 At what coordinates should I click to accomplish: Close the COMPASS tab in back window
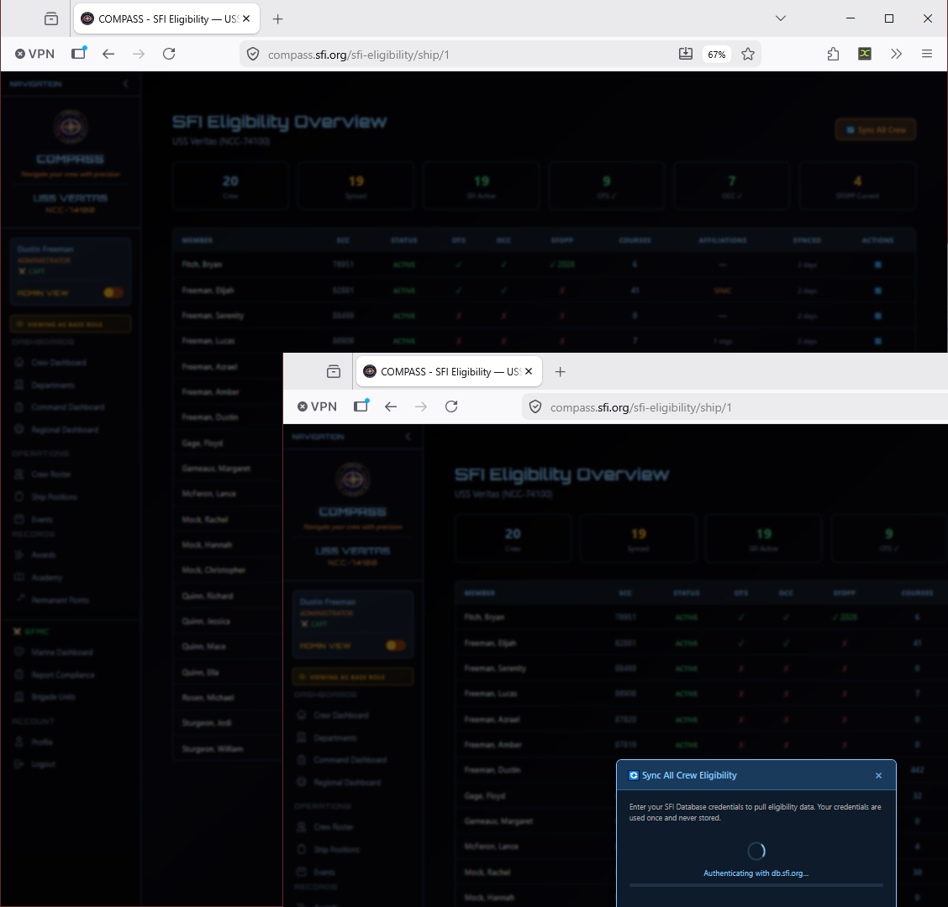pyautogui.click(x=246, y=18)
